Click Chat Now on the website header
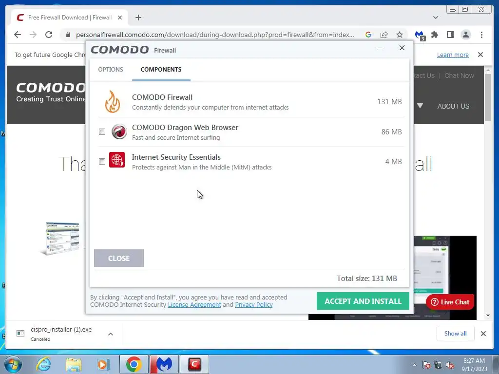 click(459, 75)
